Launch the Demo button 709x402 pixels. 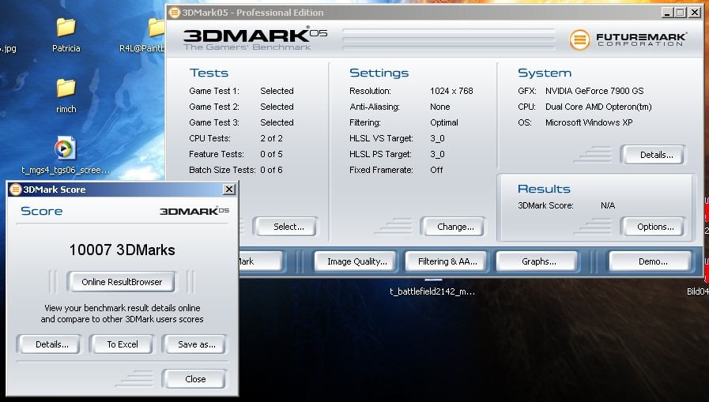652,261
